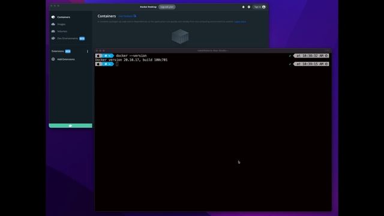
Task: Select the Dev Environments sidebar label
Action: (x=68, y=38)
